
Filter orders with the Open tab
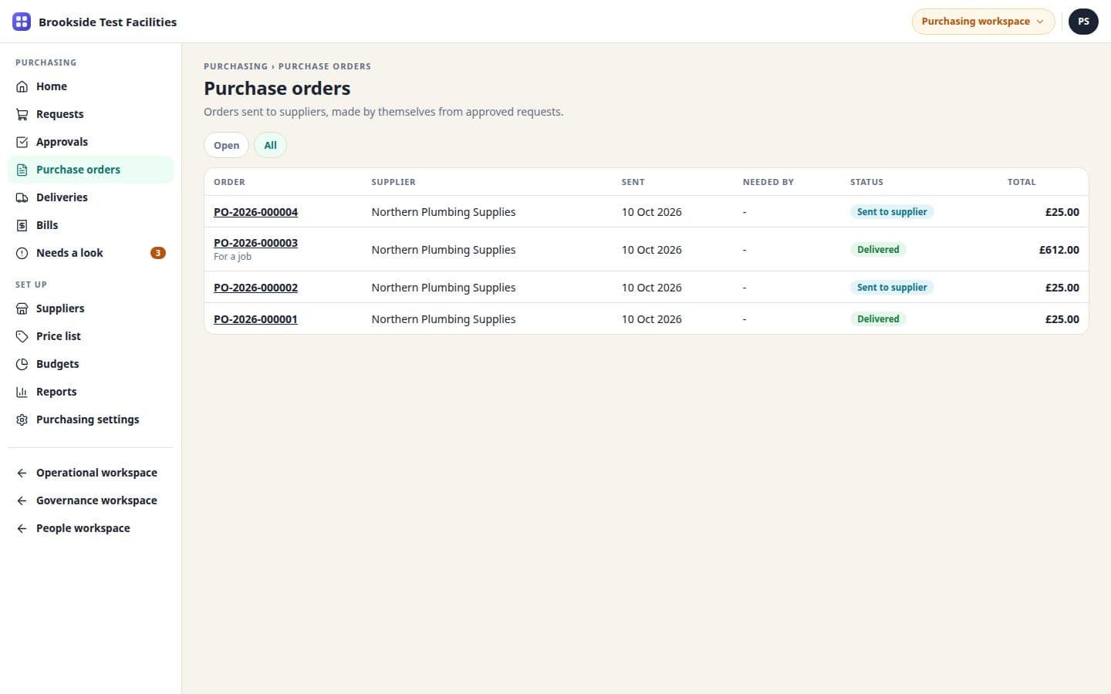tap(226, 145)
